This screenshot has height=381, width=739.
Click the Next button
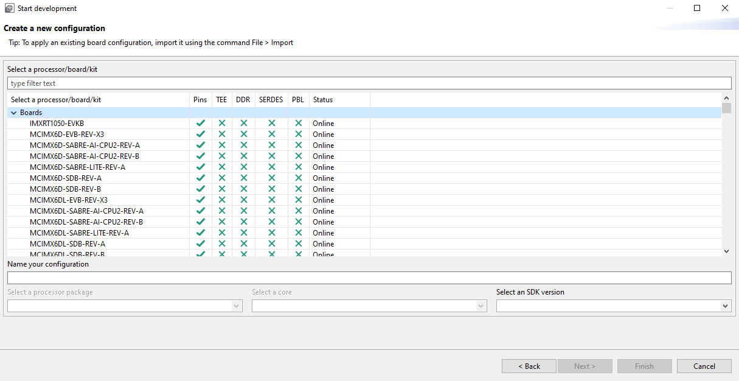tap(584, 366)
